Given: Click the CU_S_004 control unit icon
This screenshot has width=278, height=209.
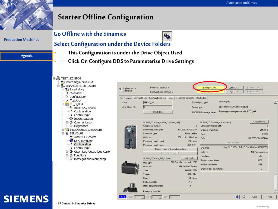Looking at the screenshot, I should point(67,104).
